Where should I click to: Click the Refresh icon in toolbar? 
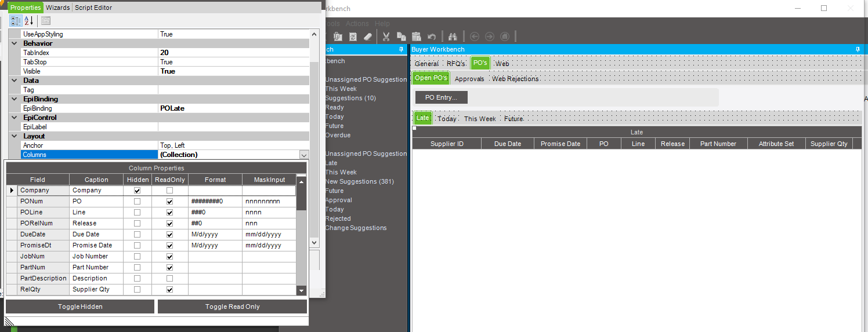pyautogui.click(x=353, y=37)
